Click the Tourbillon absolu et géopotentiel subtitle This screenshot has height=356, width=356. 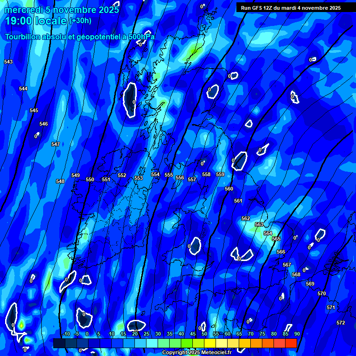coord(80,37)
